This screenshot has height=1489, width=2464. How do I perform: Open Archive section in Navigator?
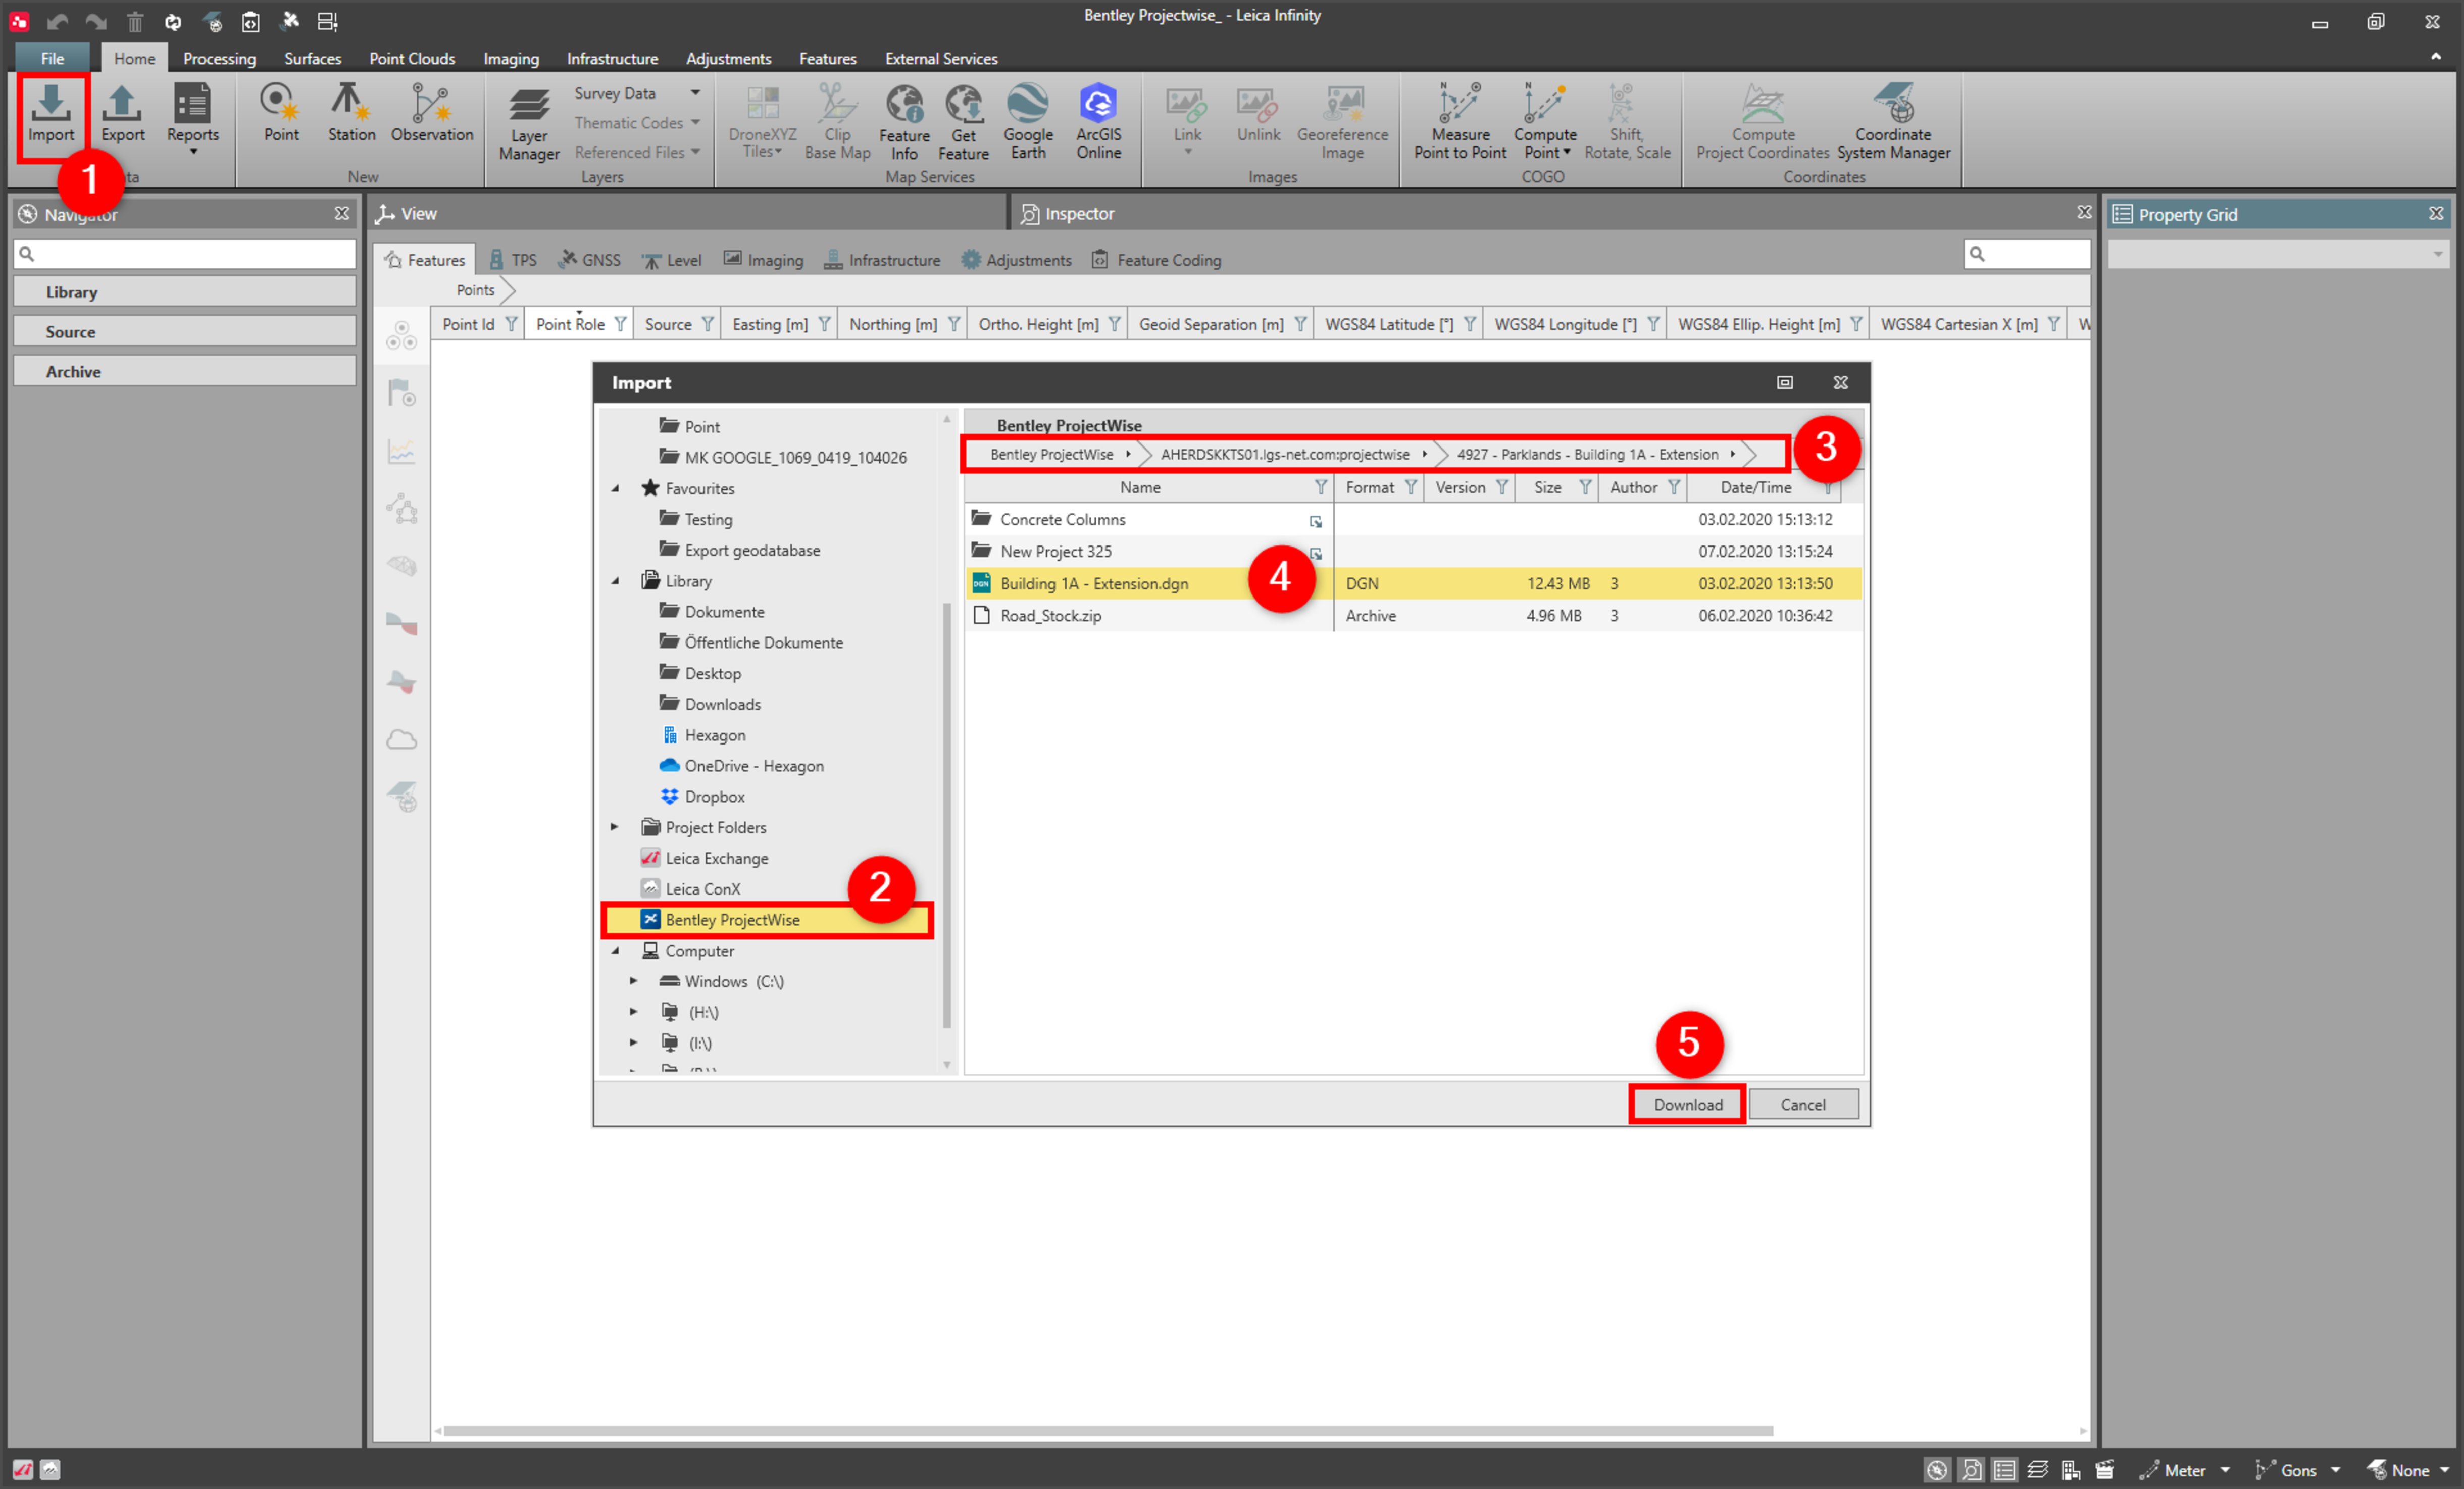pyautogui.click(x=184, y=371)
